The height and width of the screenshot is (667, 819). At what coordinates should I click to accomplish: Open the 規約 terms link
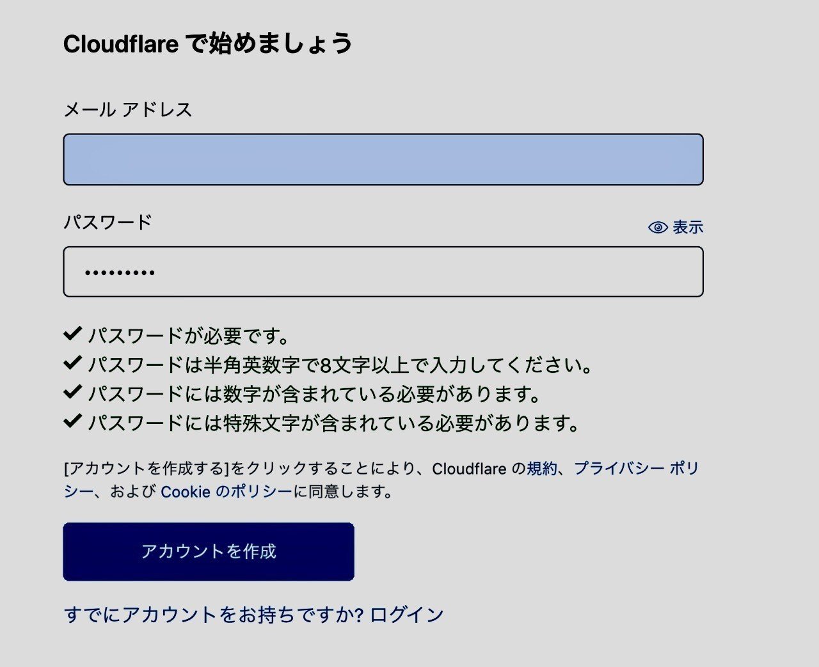coord(542,468)
